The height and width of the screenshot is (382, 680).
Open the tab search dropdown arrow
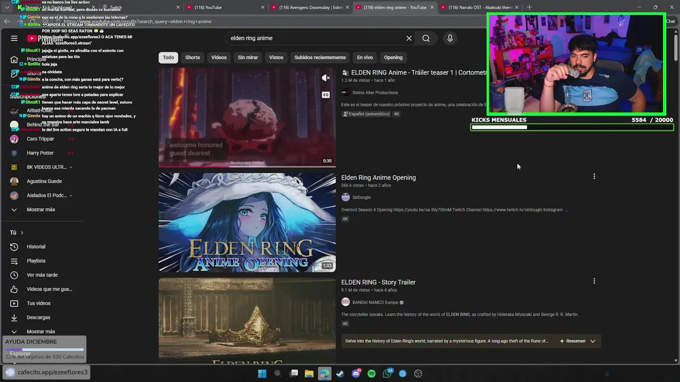6,7
